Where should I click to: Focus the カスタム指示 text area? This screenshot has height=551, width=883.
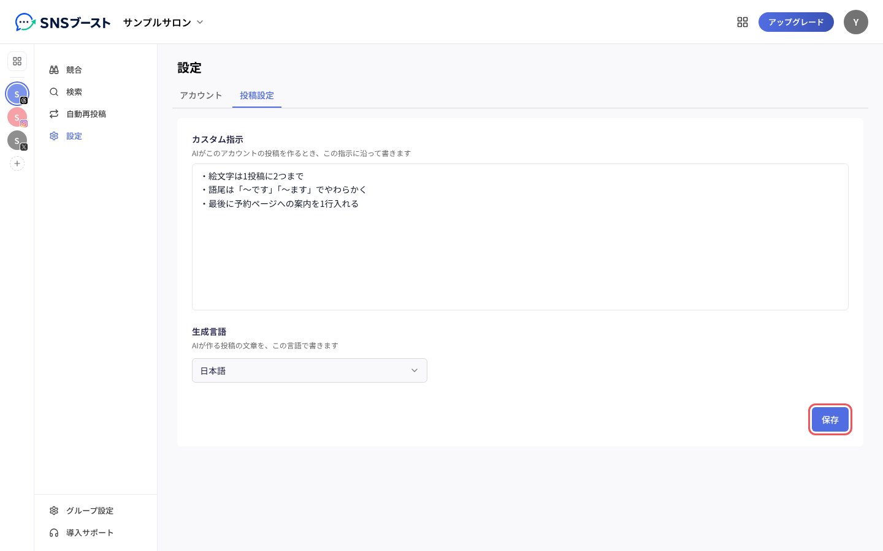pos(520,237)
